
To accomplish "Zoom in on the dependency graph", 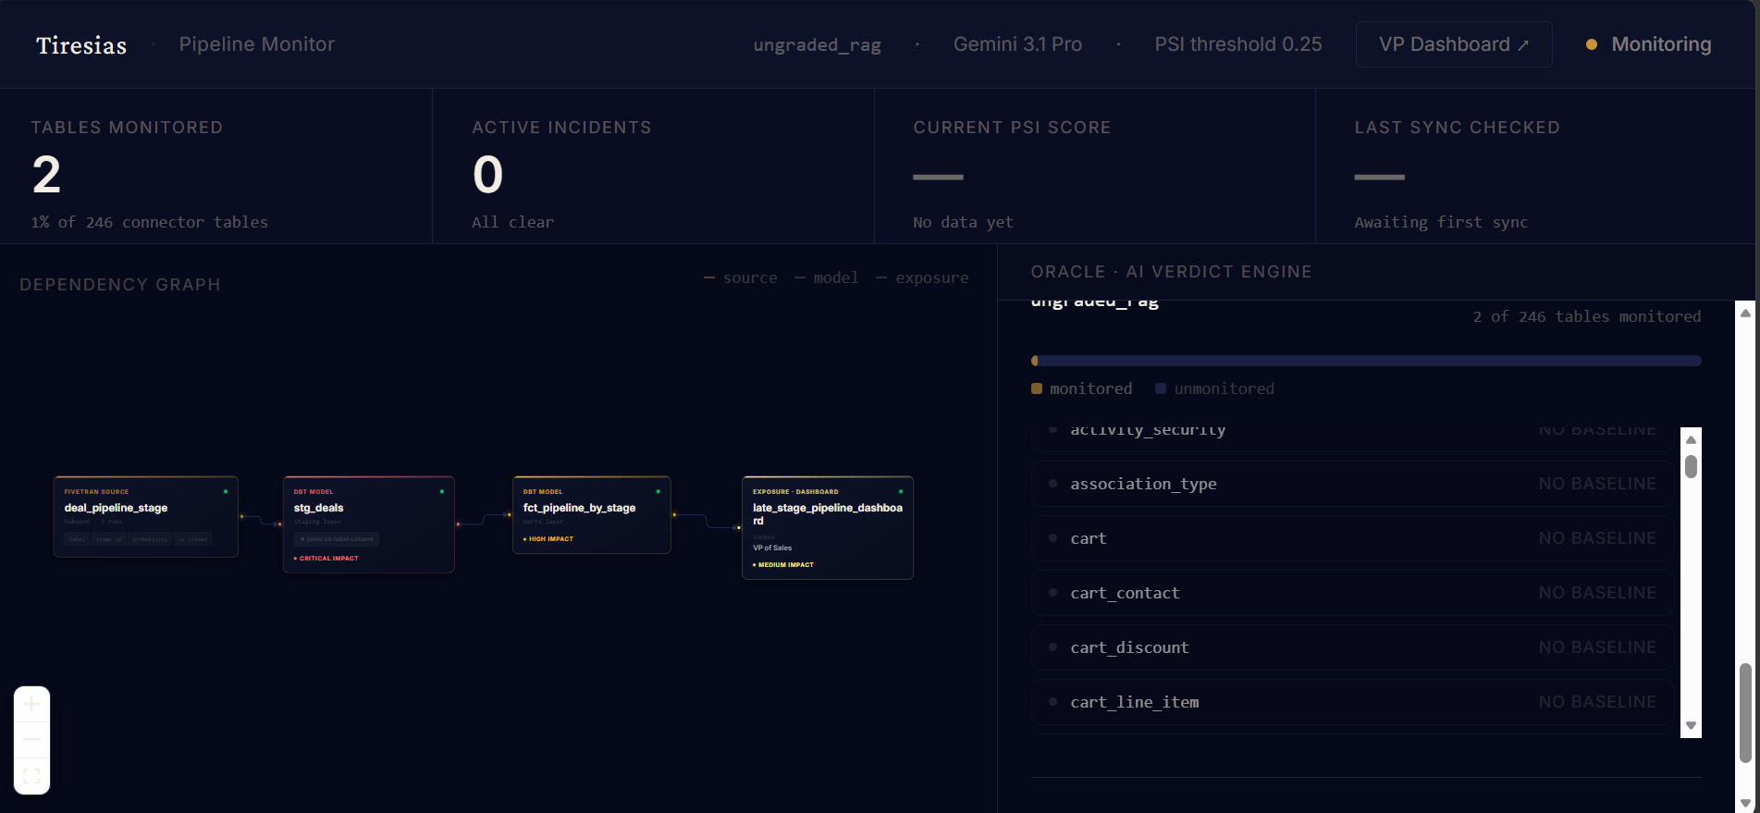I will coord(31,705).
